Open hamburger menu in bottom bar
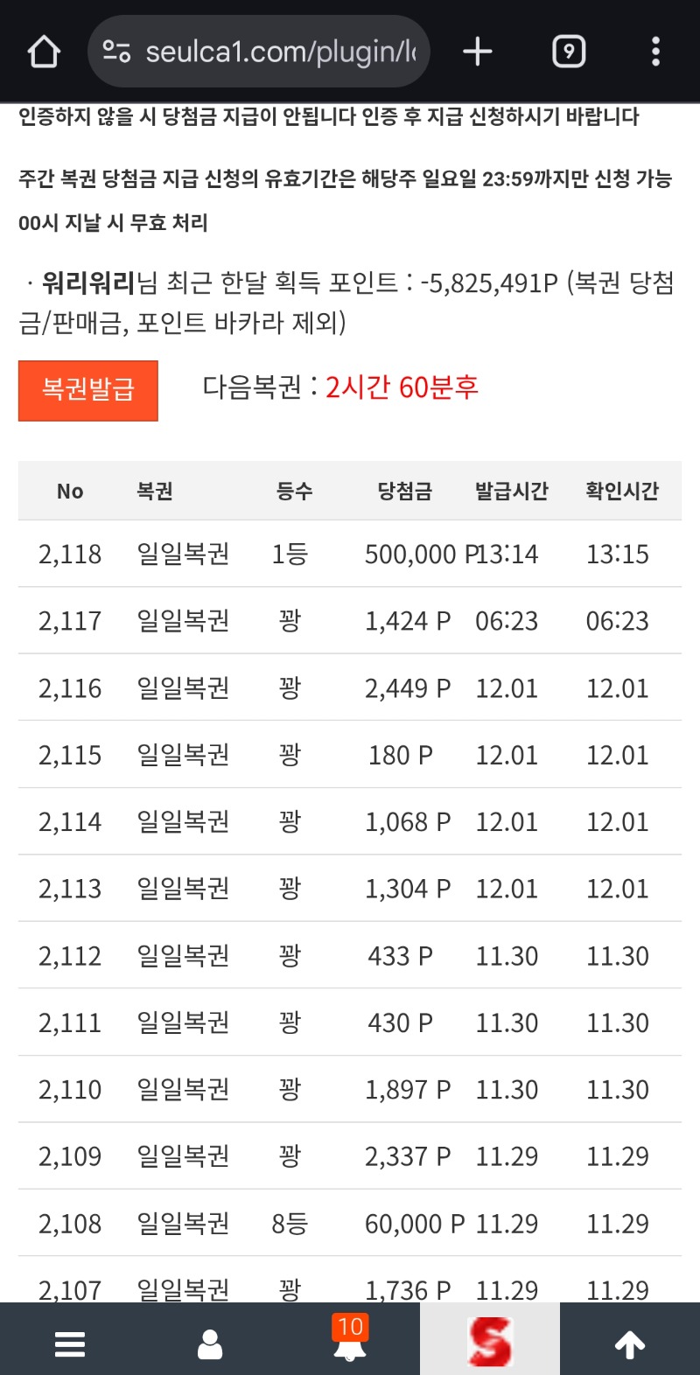This screenshot has height=1375, width=700. [70, 1344]
